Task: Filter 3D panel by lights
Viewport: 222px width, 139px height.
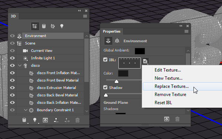Action: (x=62, y=26)
